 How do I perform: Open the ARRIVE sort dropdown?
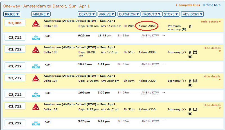107,14
